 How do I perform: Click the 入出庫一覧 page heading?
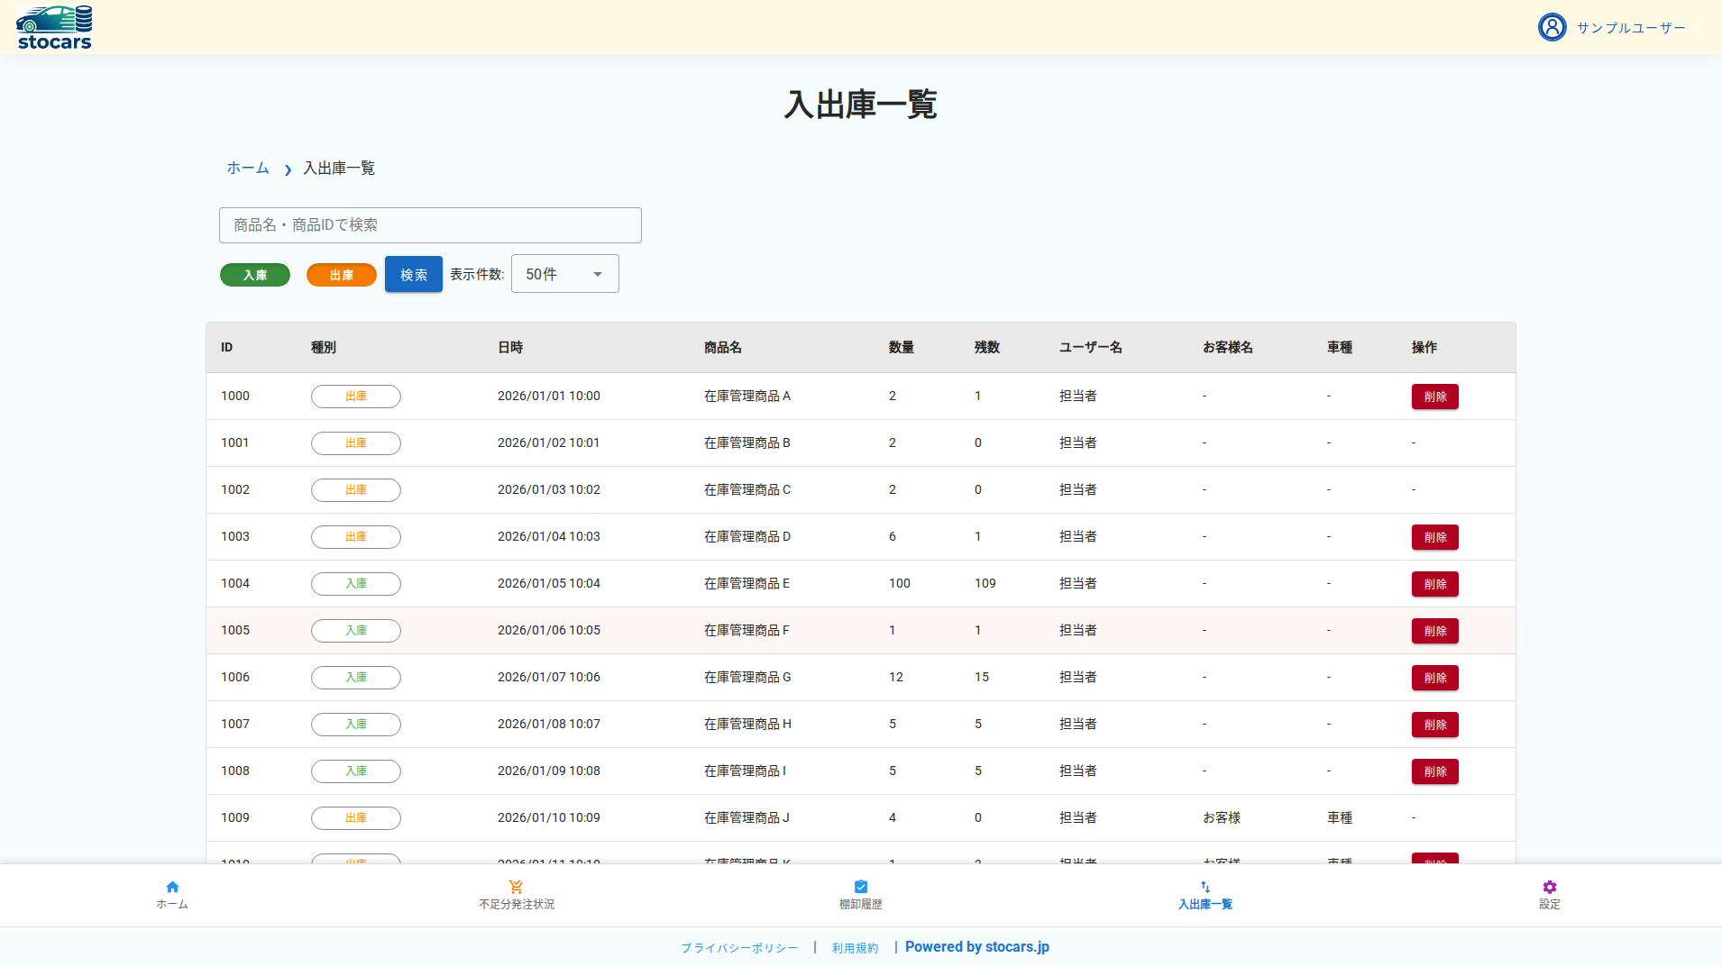(861, 105)
